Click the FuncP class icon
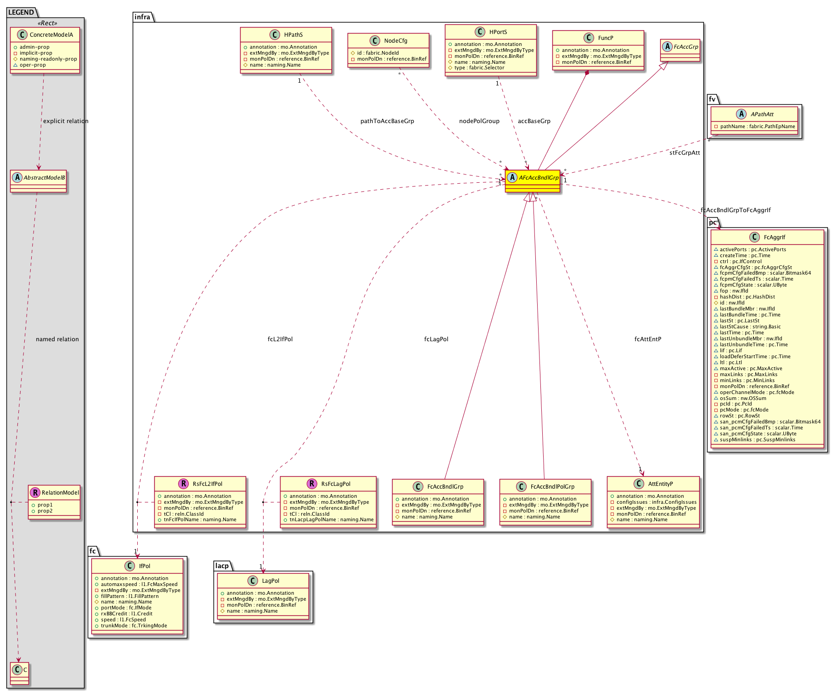Image resolution: width=837 pixels, height=693 pixels. click(x=589, y=38)
